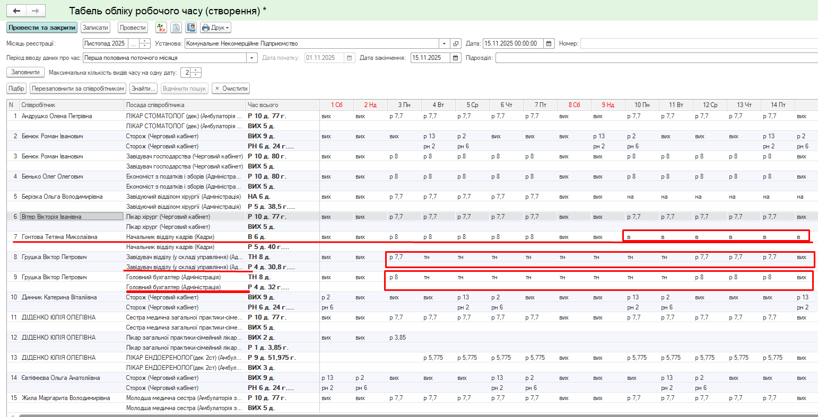Click the Очистити button

click(x=231, y=88)
